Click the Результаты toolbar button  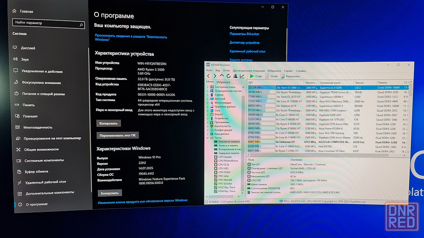(290, 77)
